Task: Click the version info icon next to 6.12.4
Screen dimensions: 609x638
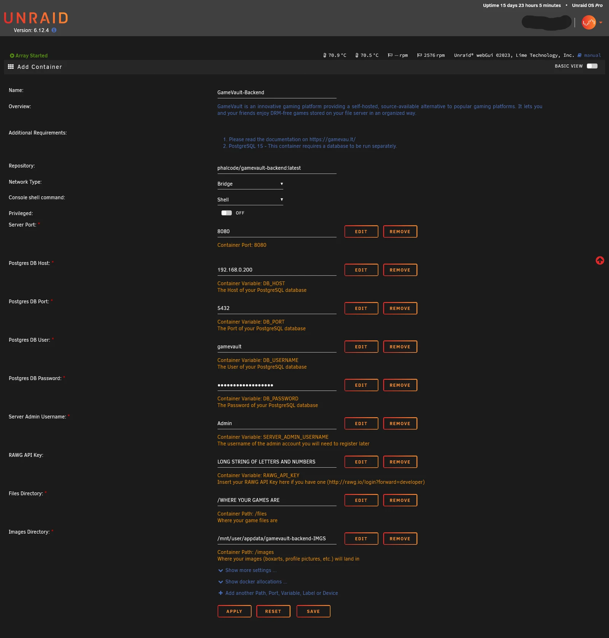Action: coord(54,30)
